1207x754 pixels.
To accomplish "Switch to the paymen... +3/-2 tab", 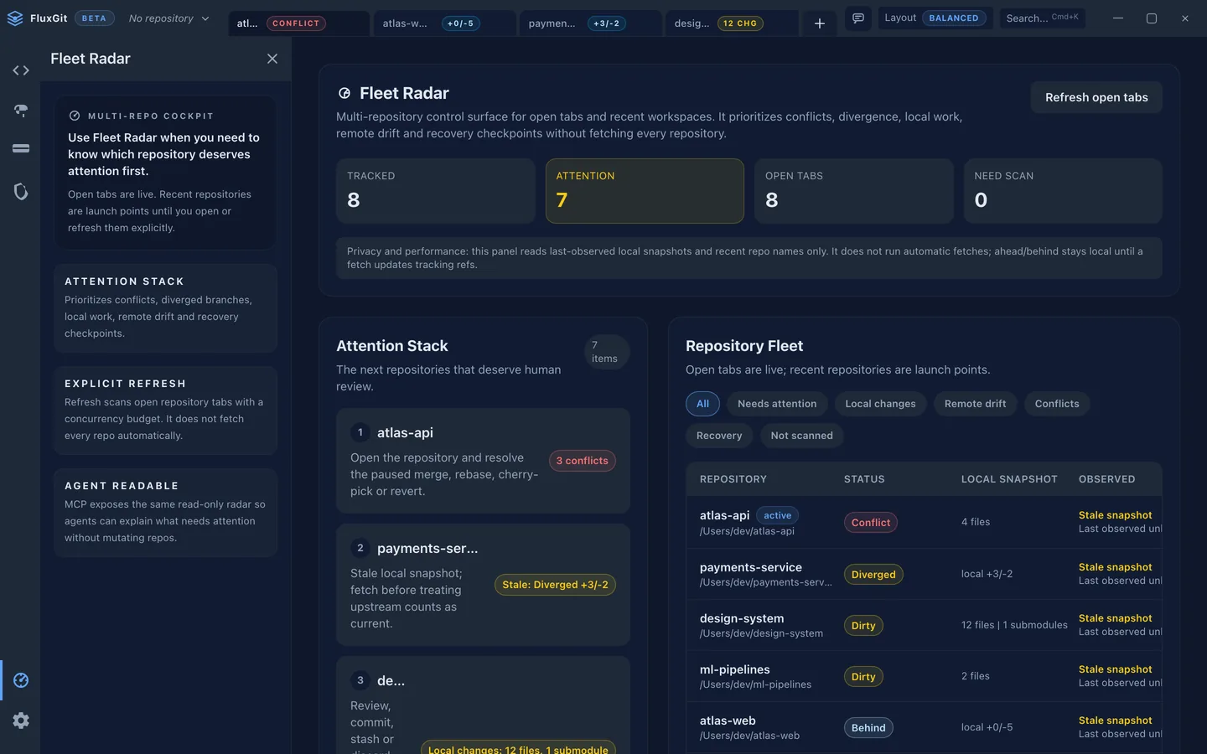I will 591,23.
